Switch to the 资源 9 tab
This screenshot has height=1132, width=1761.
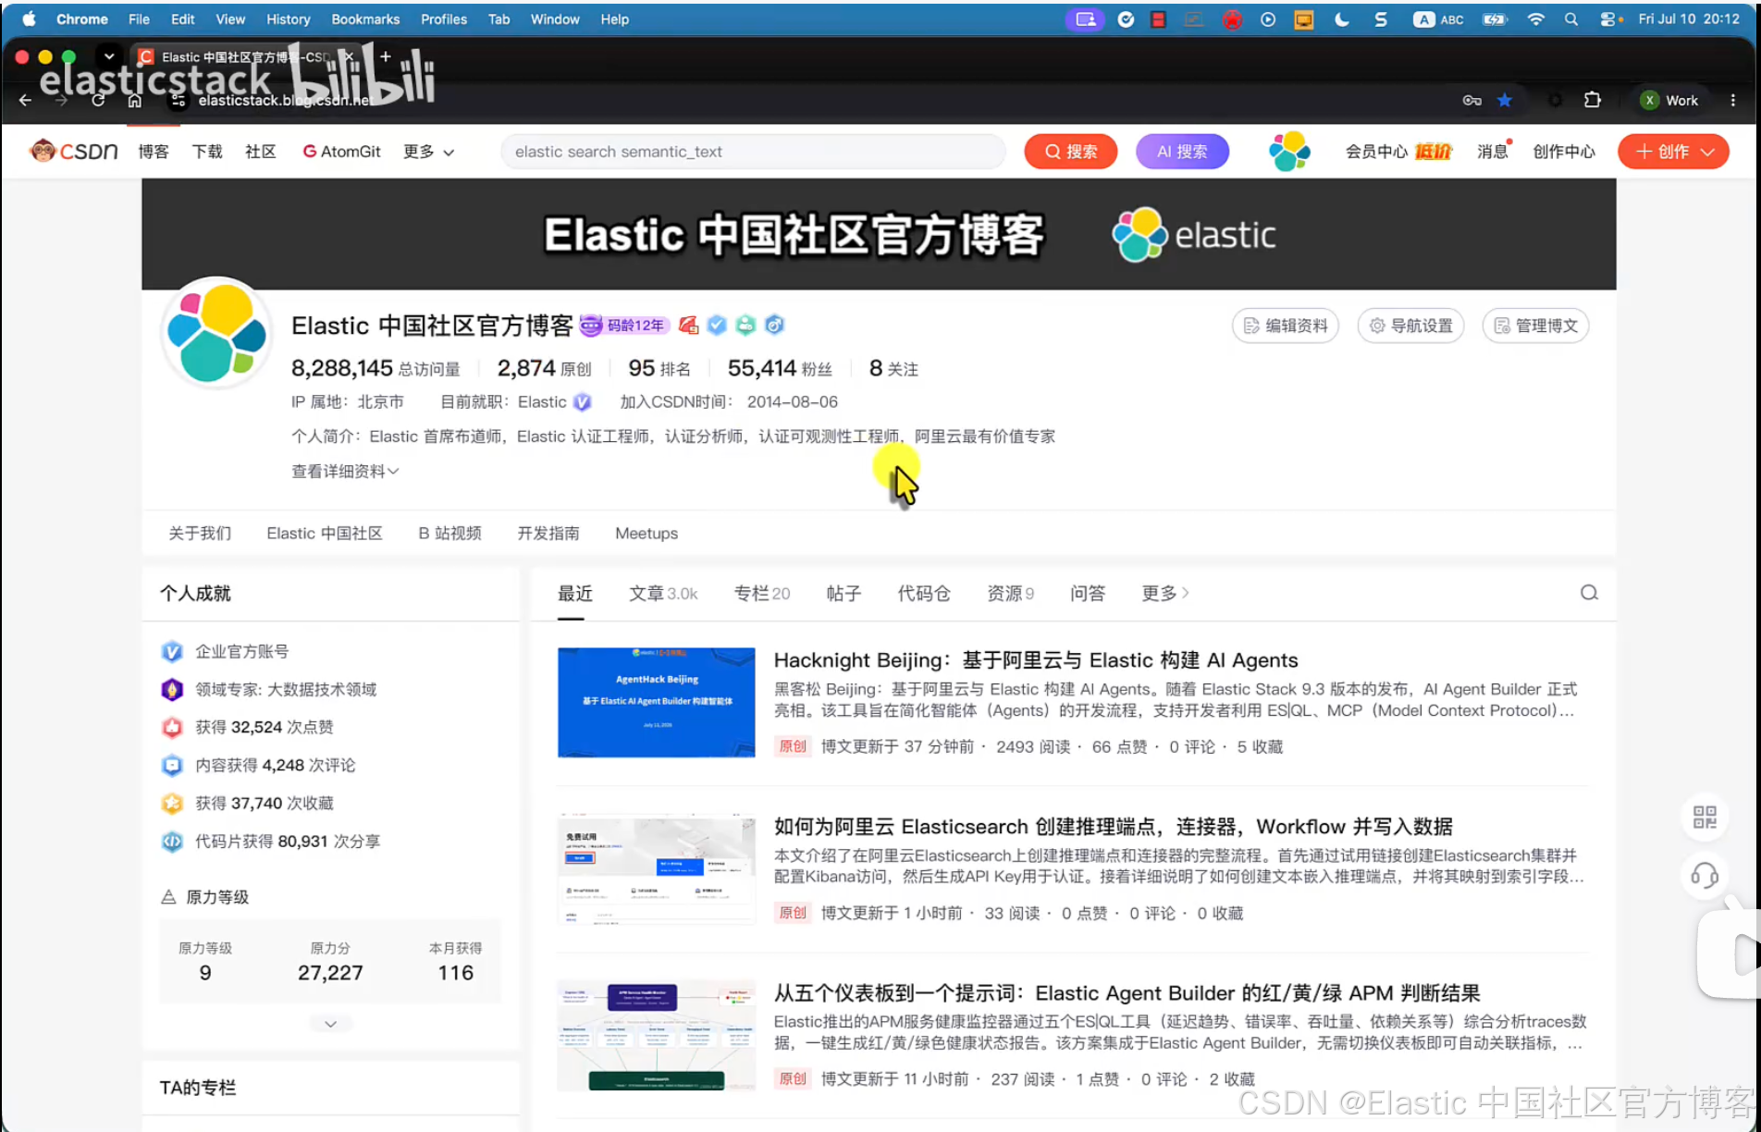[1011, 594]
